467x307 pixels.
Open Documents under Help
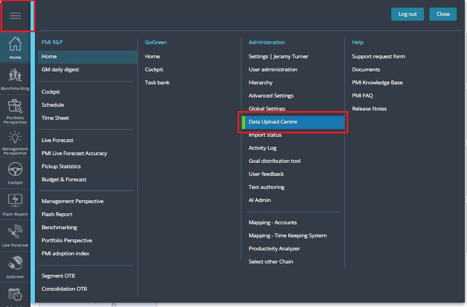(x=366, y=70)
